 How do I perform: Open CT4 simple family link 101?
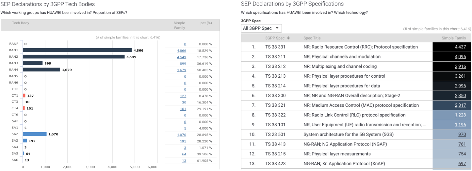tap(183, 109)
